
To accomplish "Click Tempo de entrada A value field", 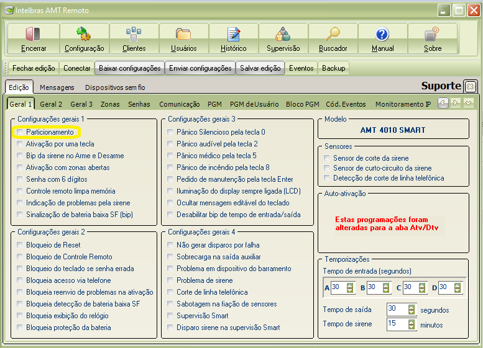I will tap(339, 288).
